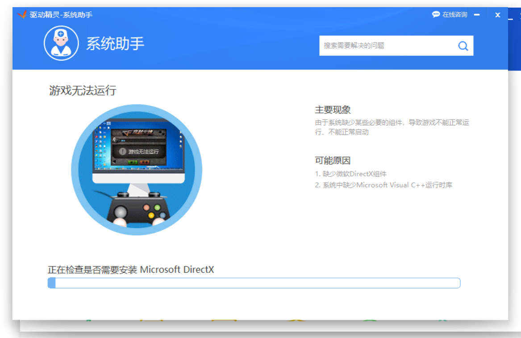
Task: Click the online consultation chat bubble icon
Action: click(436, 15)
